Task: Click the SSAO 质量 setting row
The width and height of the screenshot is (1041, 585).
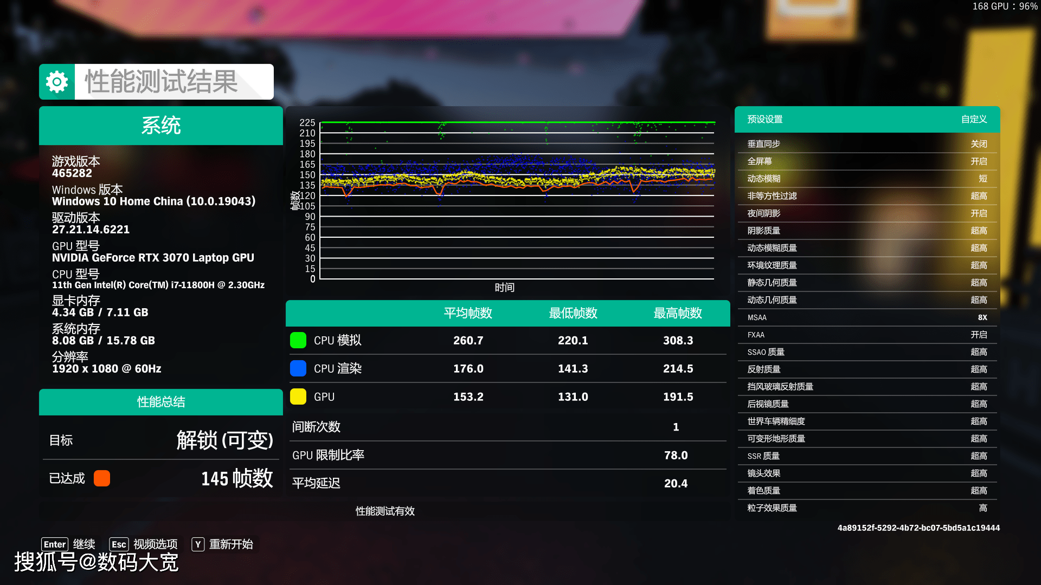Action: (x=868, y=352)
